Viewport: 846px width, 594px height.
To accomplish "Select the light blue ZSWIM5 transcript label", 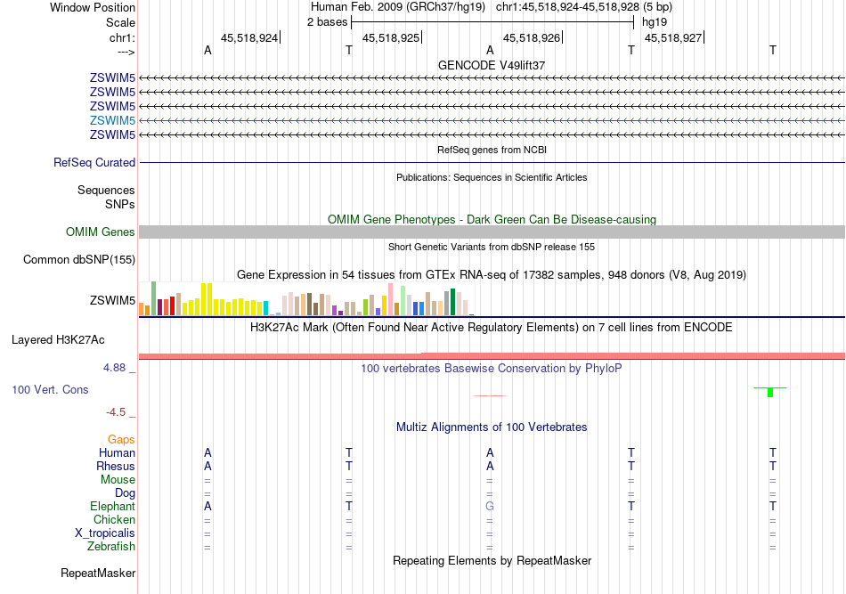I will click(112, 120).
